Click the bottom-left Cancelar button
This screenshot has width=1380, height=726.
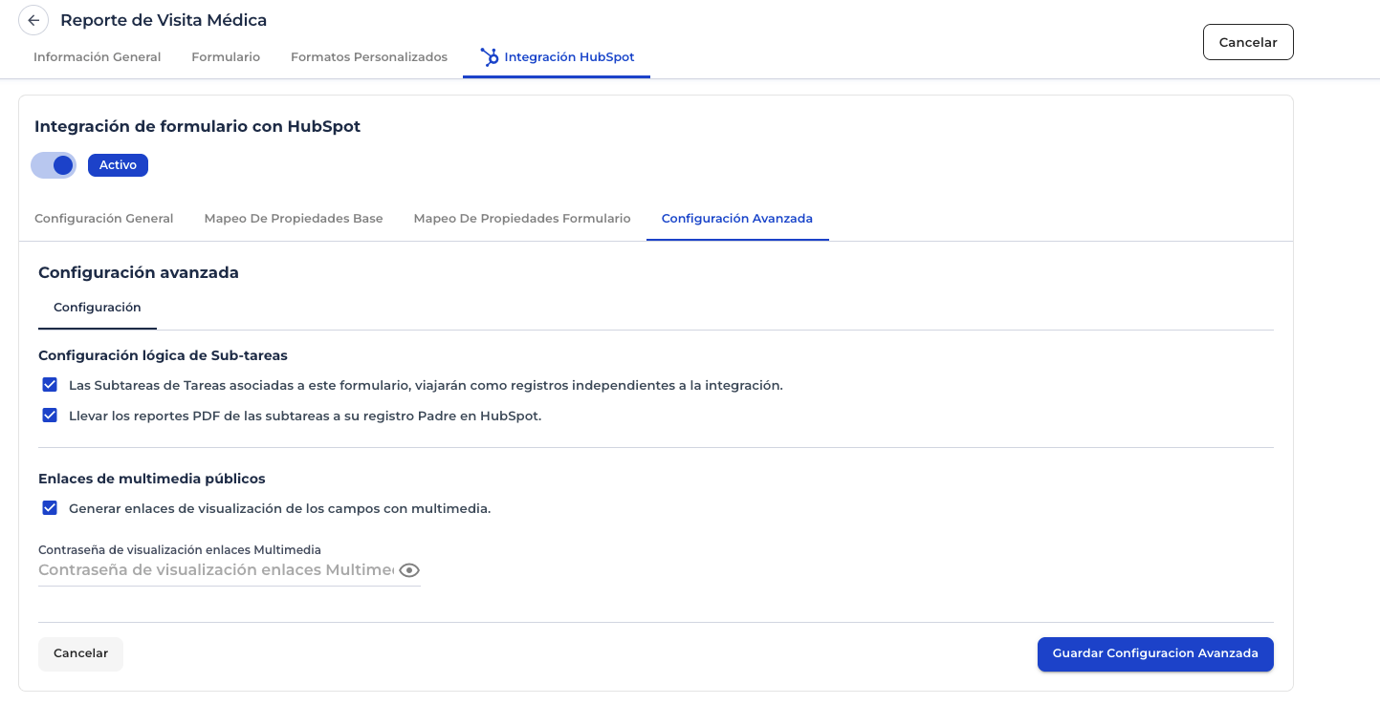pyautogui.click(x=80, y=653)
